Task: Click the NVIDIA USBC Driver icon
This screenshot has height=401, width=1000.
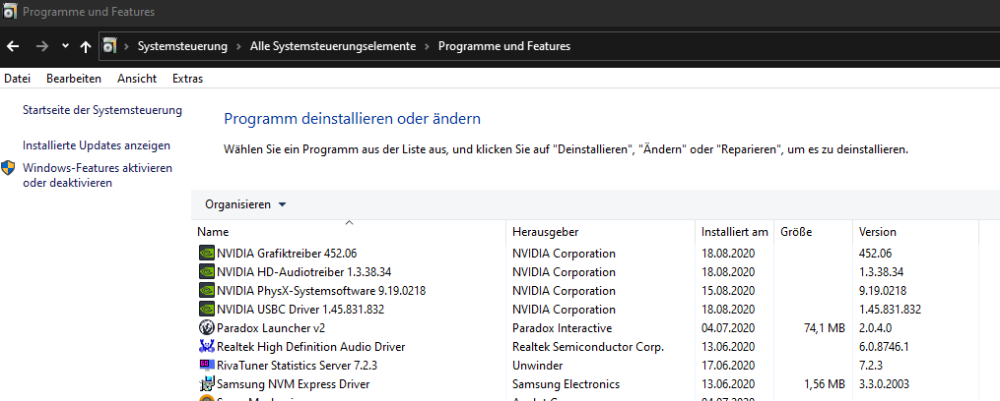Action: (x=207, y=310)
